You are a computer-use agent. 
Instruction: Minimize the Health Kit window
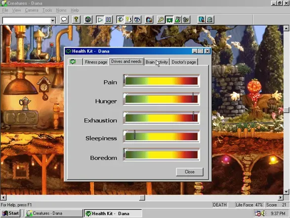194,51
